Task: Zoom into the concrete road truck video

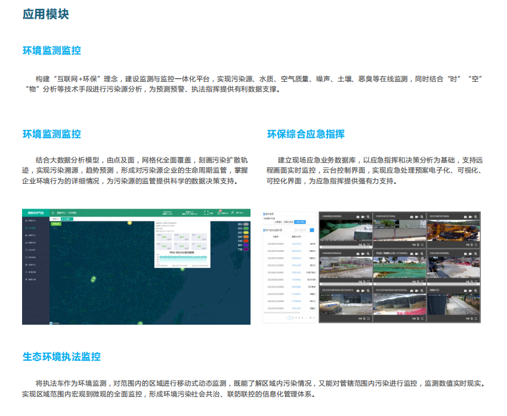Action: point(368,217)
